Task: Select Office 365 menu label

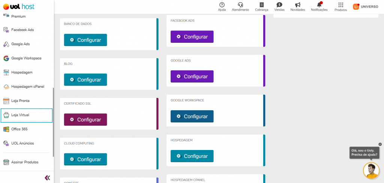Action: 19,129
